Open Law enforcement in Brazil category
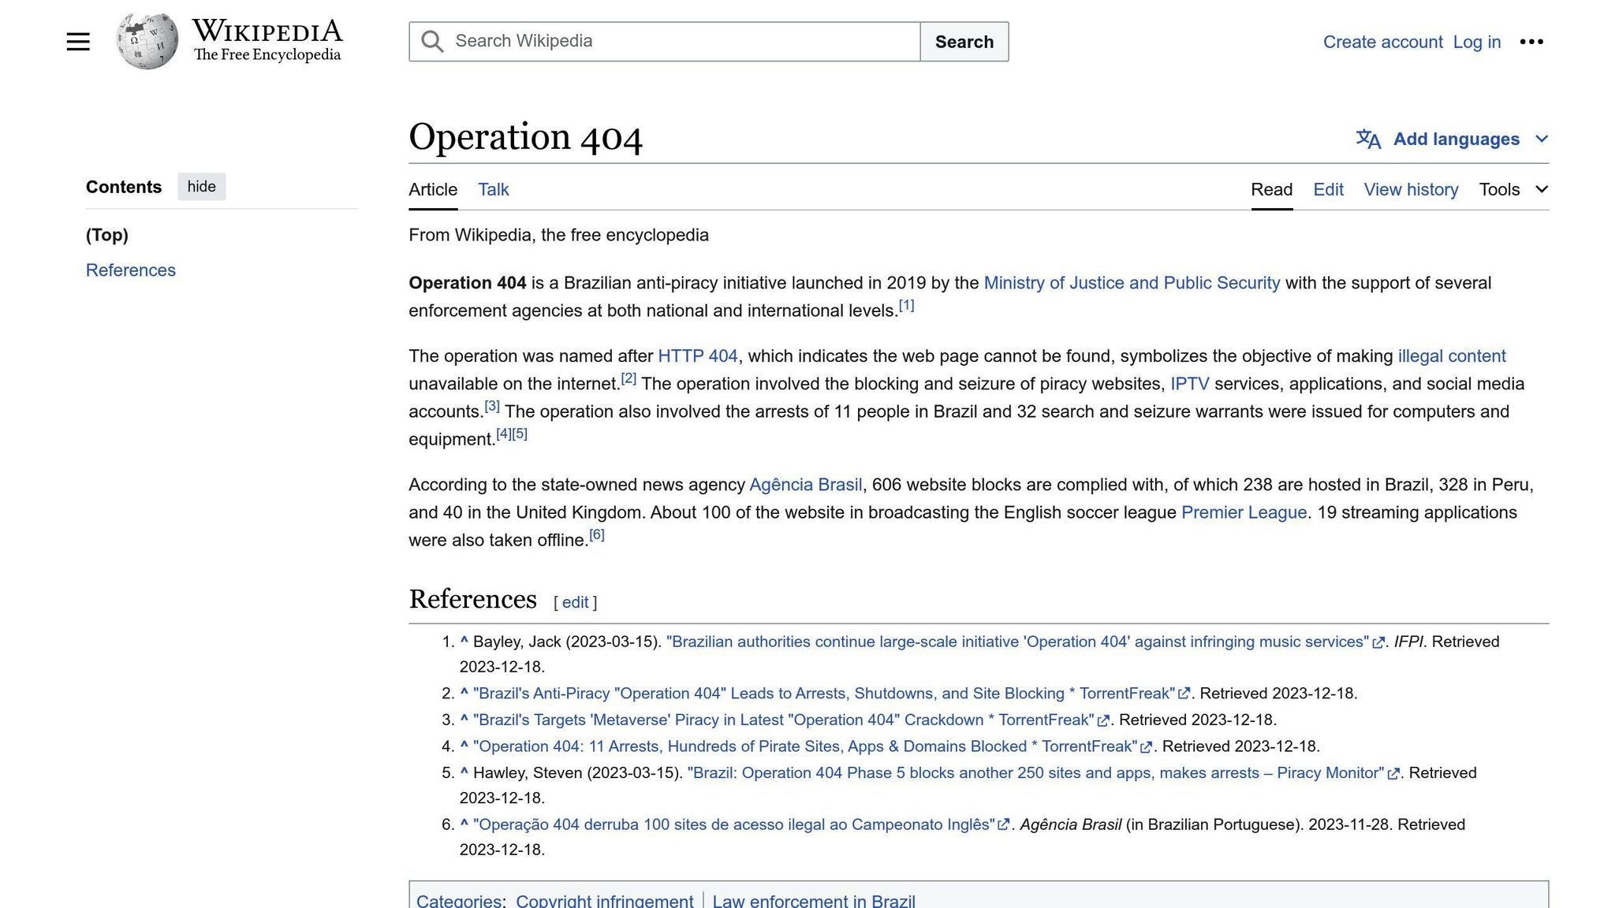This screenshot has width=1615, height=908. pyautogui.click(x=814, y=900)
